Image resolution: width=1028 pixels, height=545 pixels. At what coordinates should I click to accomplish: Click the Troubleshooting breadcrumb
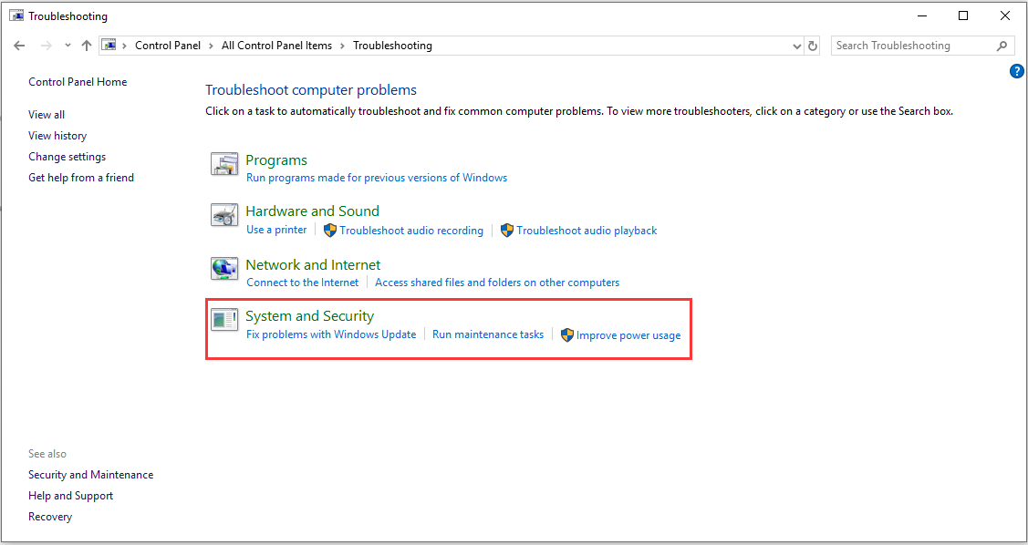point(393,46)
